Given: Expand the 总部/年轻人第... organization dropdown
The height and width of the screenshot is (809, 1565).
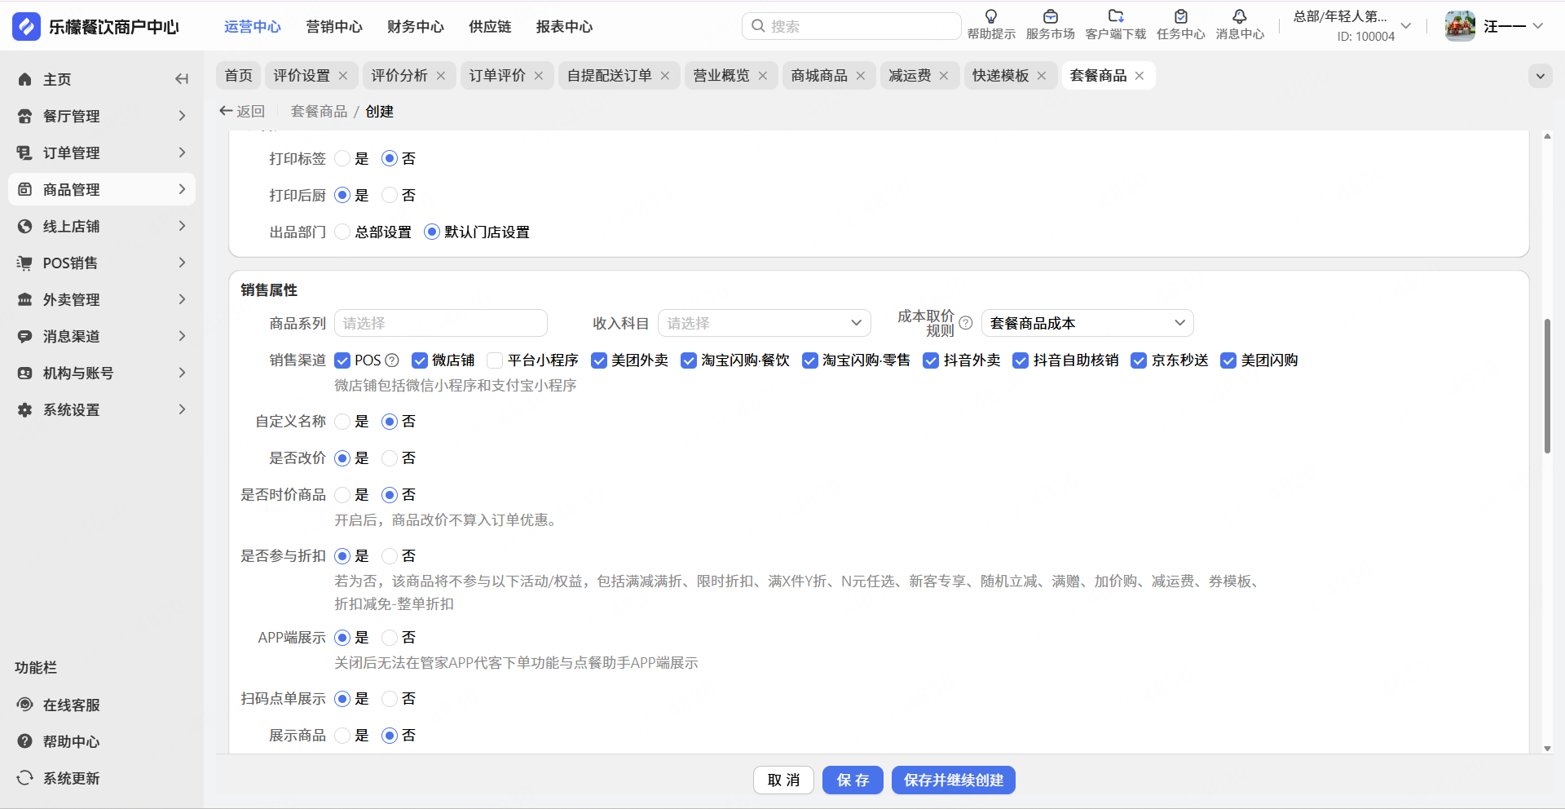Looking at the screenshot, I should pyautogui.click(x=1406, y=26).
